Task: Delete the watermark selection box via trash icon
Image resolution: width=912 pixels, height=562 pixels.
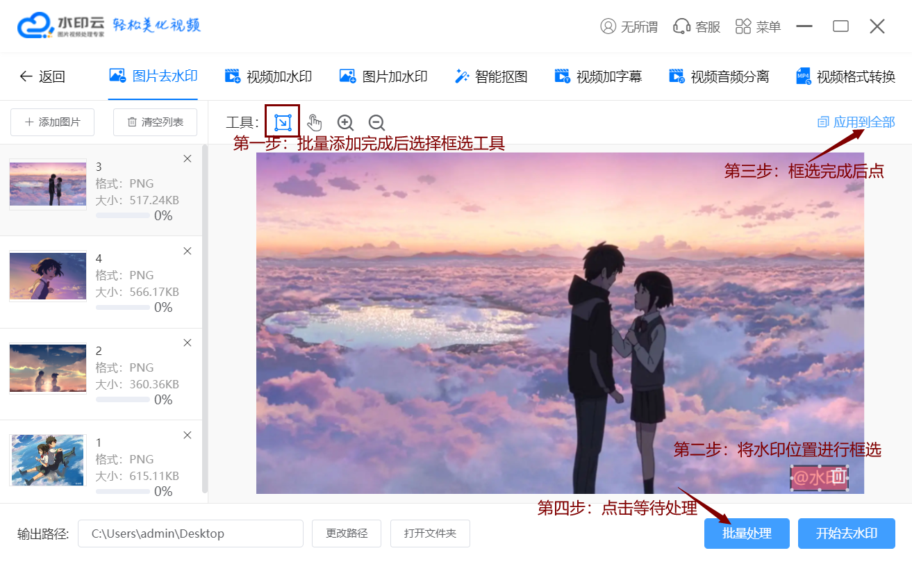Action: (x=838, y=477)
